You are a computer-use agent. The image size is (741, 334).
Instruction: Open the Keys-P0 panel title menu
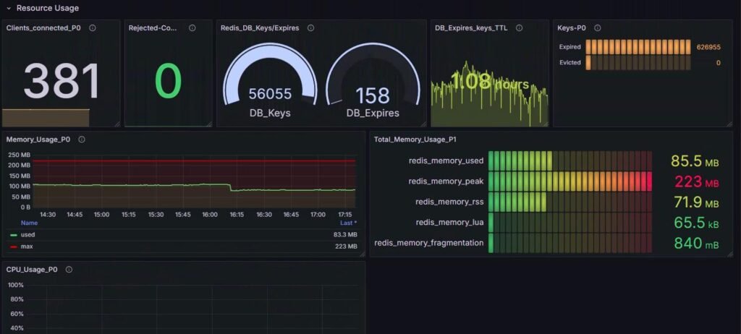point(572,28)
